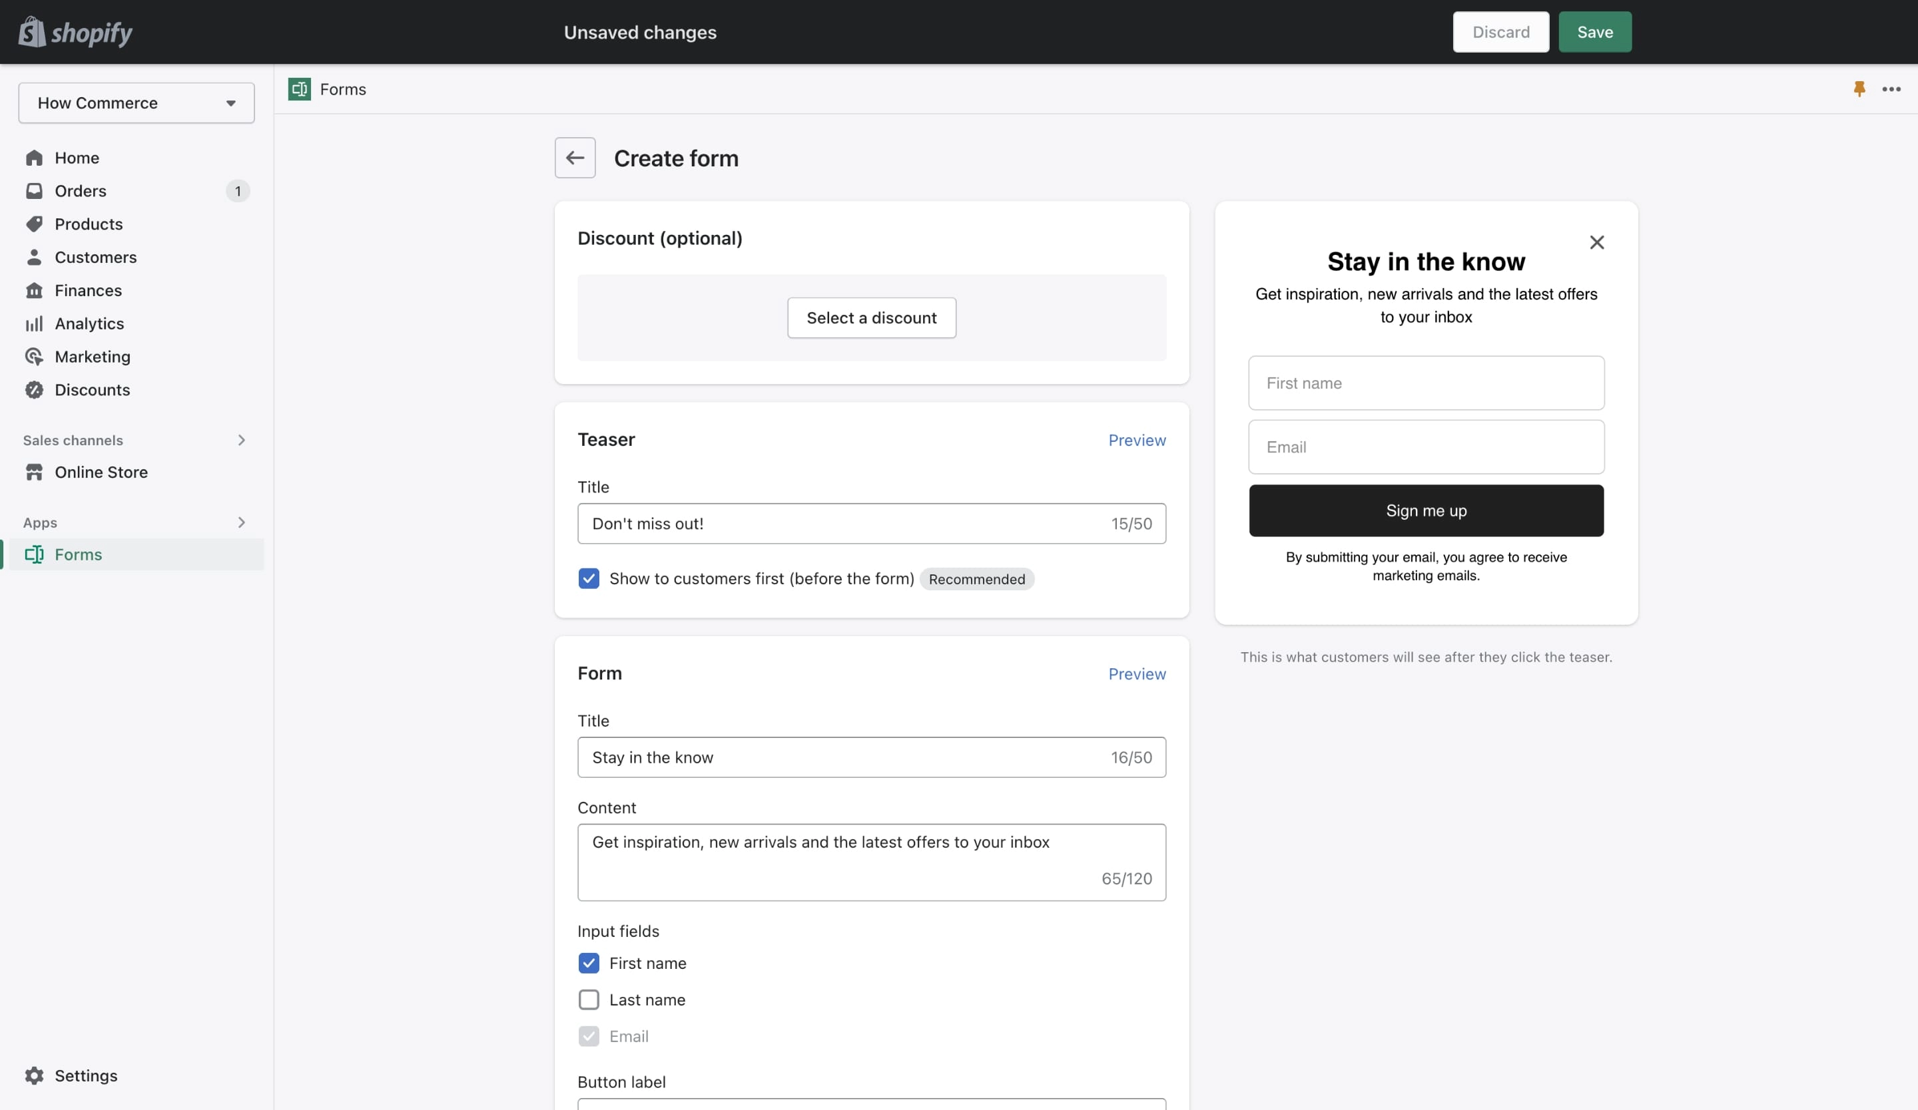Click the Orders badge showing 1
This screenshot has height=1110, width=1918.
(x=238, y=191)
